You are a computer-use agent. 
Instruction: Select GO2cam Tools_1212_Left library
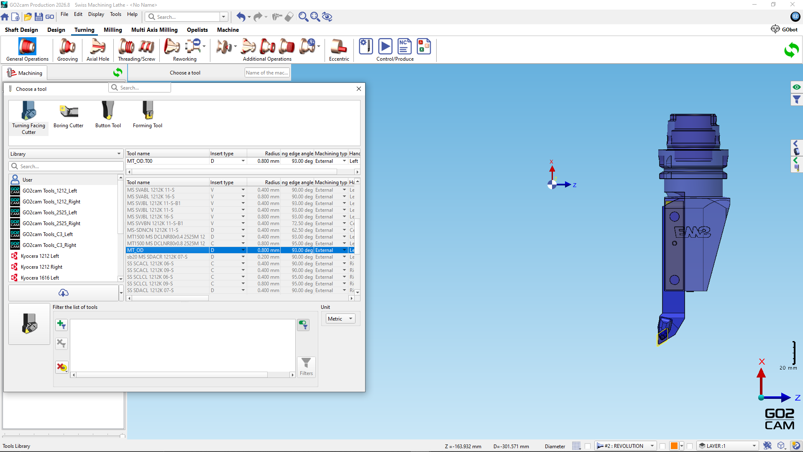point(49,191)
